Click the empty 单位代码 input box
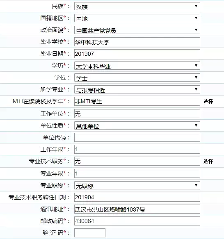 pos(137,137)
